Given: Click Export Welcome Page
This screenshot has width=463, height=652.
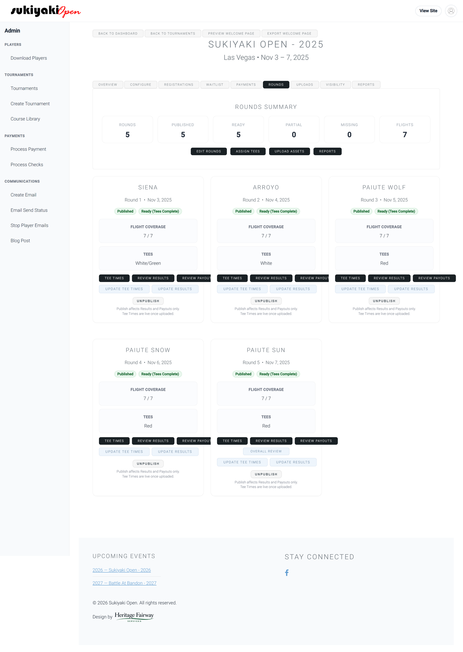Looking at the screenshot, I should click(x=289, y=34).
